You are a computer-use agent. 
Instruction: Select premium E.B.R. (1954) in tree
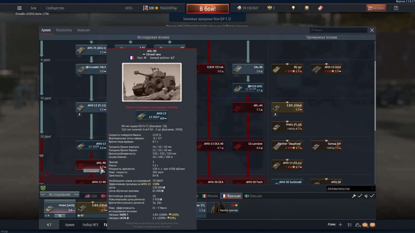pyautogui.click(x=287, y=107)
